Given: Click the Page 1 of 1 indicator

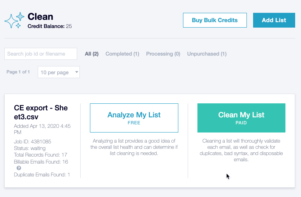Looking at the screenshot, I should 18,72.
